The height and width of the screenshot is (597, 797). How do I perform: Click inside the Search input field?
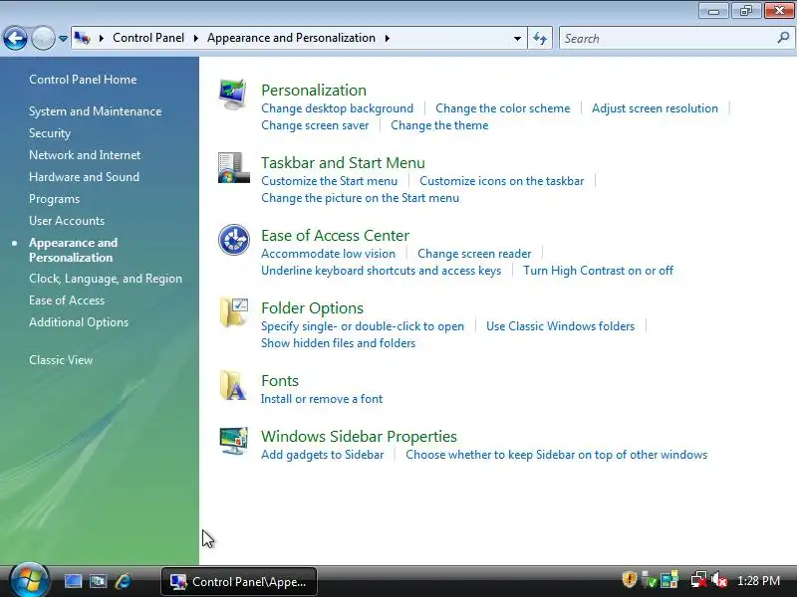(668, 38)
